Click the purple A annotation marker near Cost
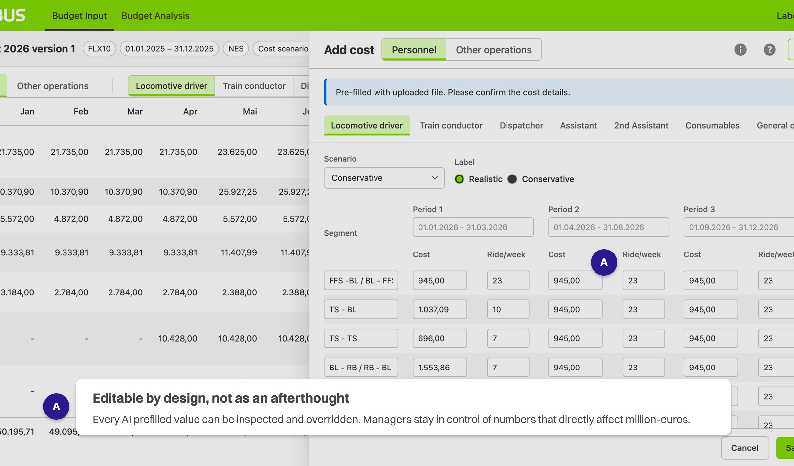Image resolution: width=794 pixels, height=466 pixels. coord(604,262)
